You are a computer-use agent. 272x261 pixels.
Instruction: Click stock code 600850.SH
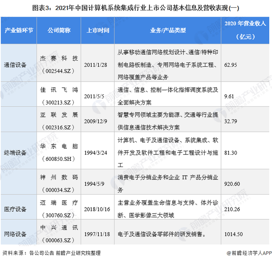[x=58, y=159]
